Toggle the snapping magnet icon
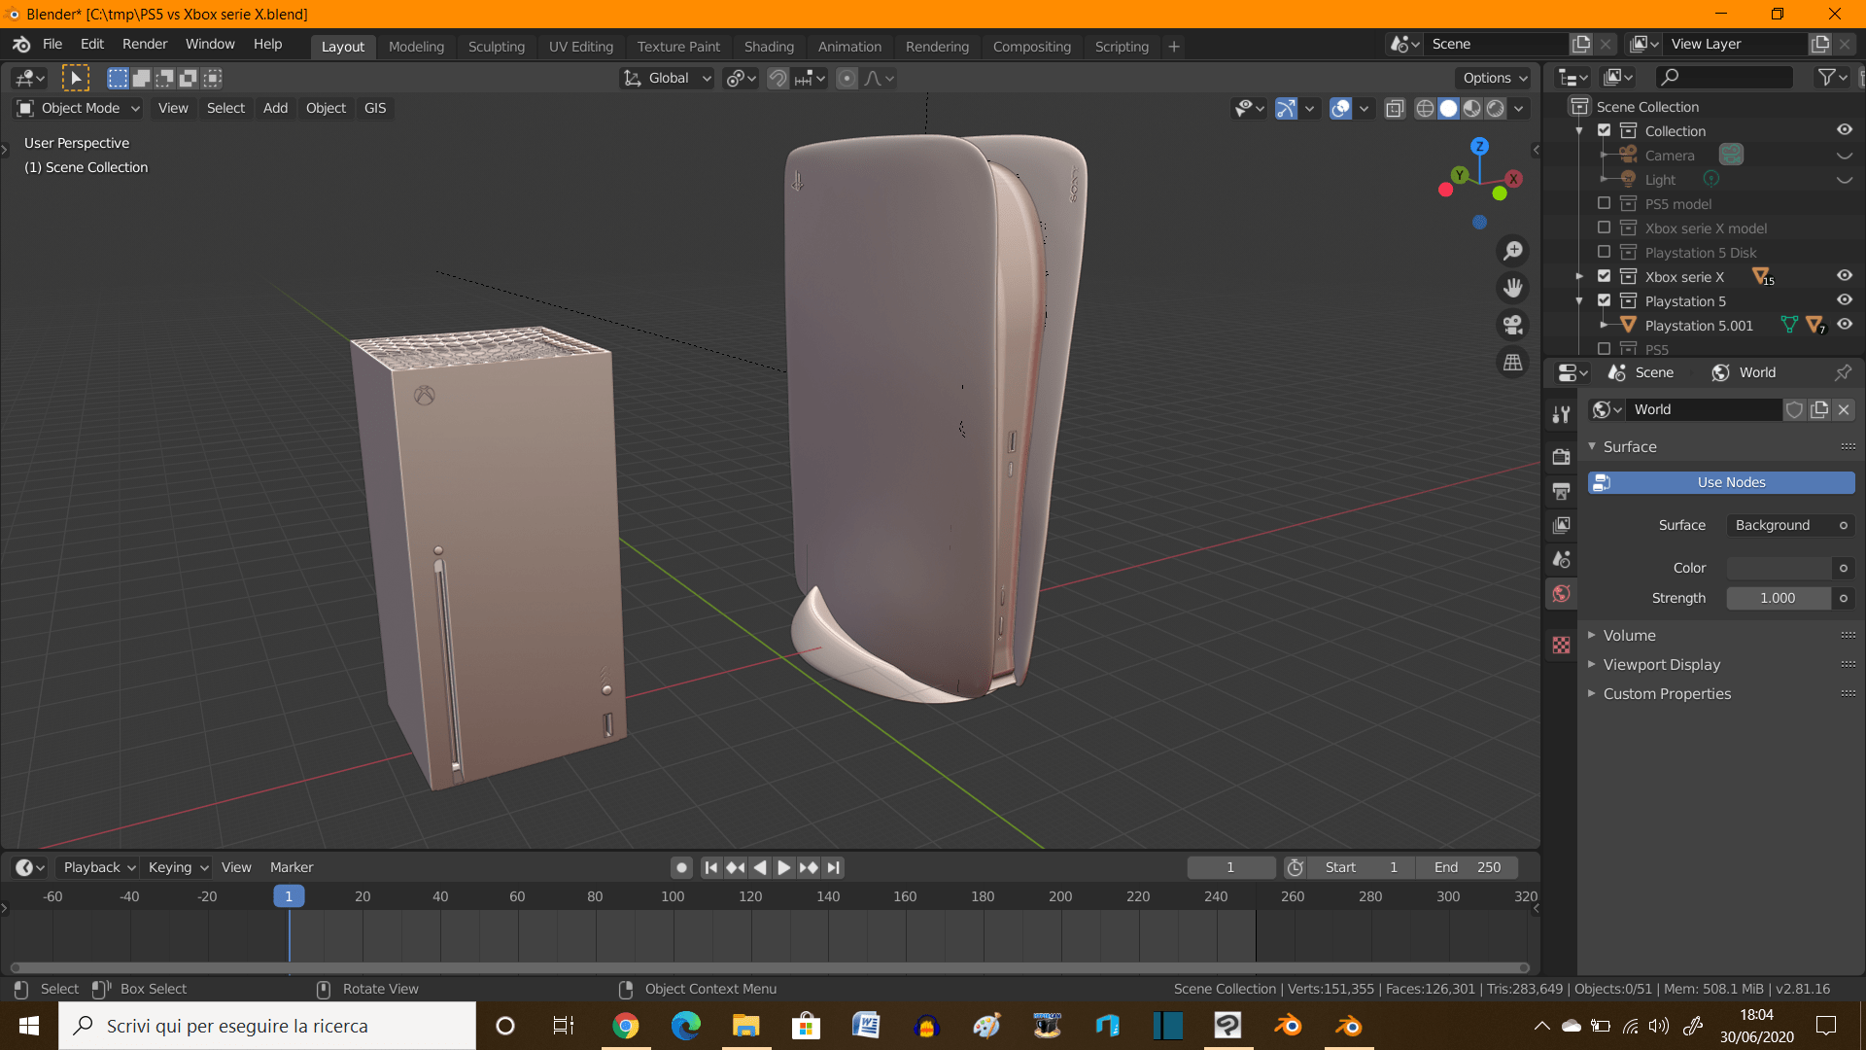1866x1050 pixels. coord(777,78)
